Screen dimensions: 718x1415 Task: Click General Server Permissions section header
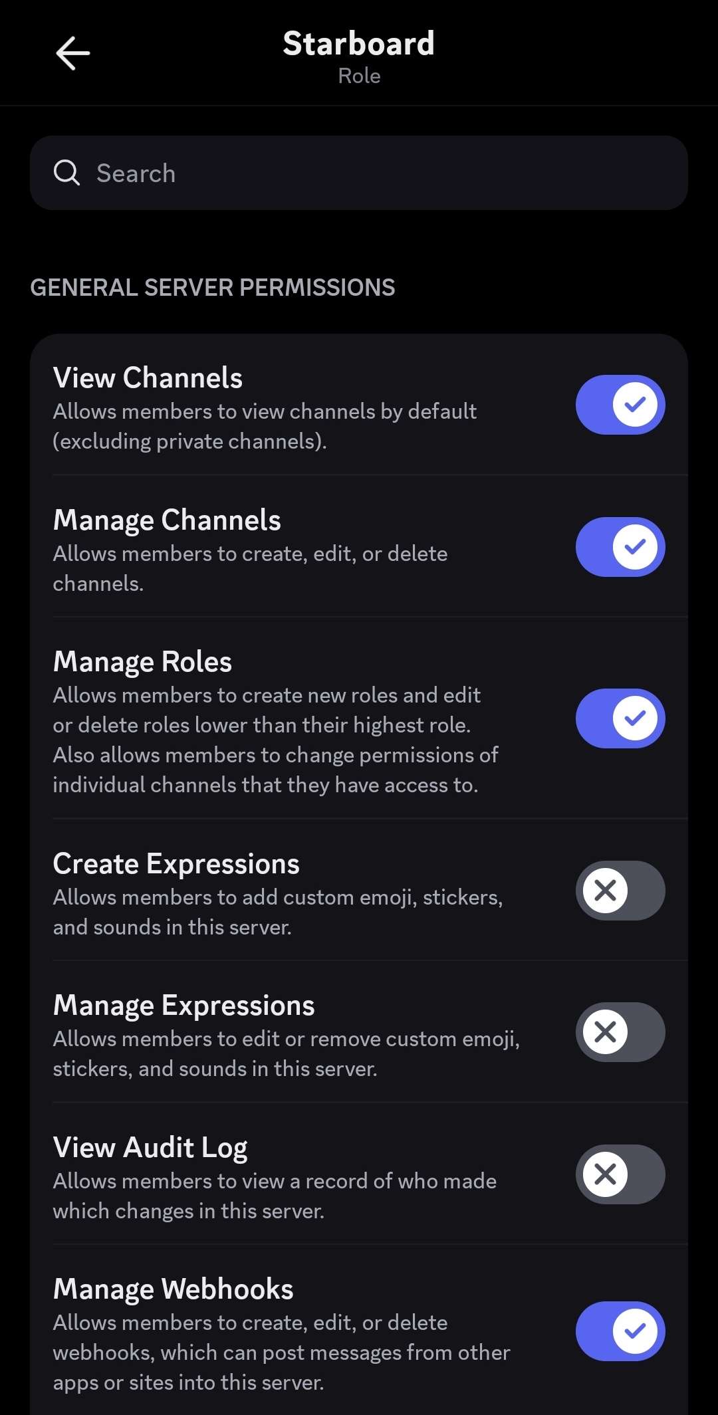pos(213,288)
